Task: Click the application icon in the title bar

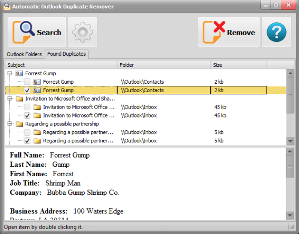Action: (x=7, y=6)
